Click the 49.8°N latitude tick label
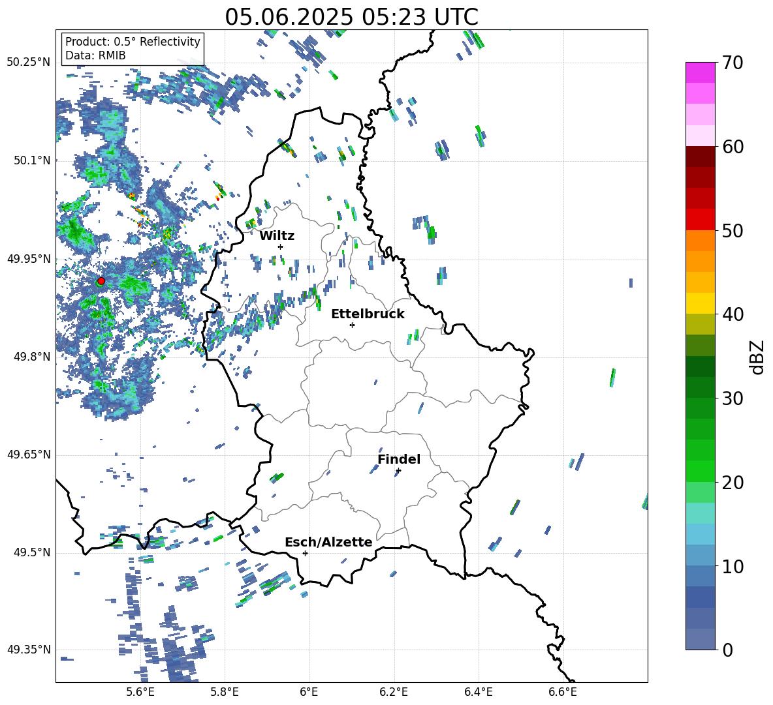773x705 pixels. click(x=33, y=357)
